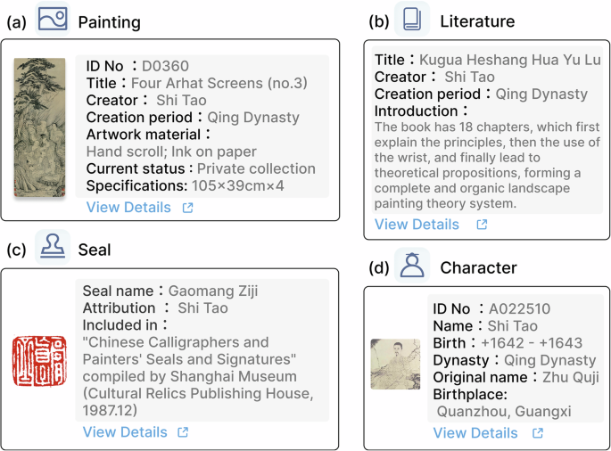Select the Literature section heading

478,20
